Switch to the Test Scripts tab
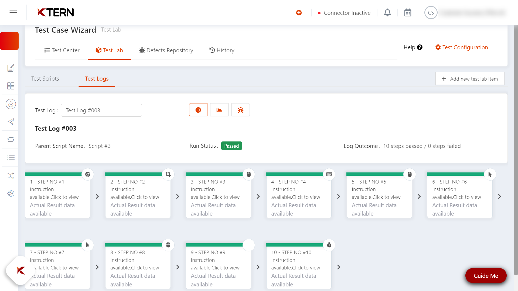The width and height of the screenshot is (518, 291). click(45, 79)
